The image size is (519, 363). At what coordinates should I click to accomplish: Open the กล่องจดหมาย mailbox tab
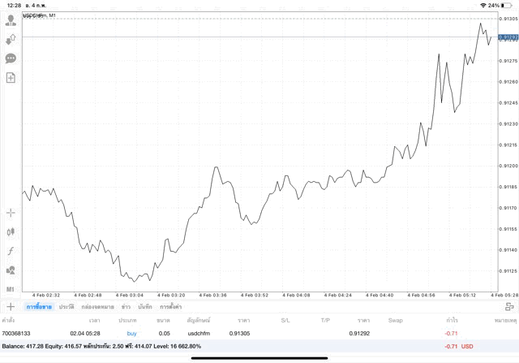click(x=98, y=307)
